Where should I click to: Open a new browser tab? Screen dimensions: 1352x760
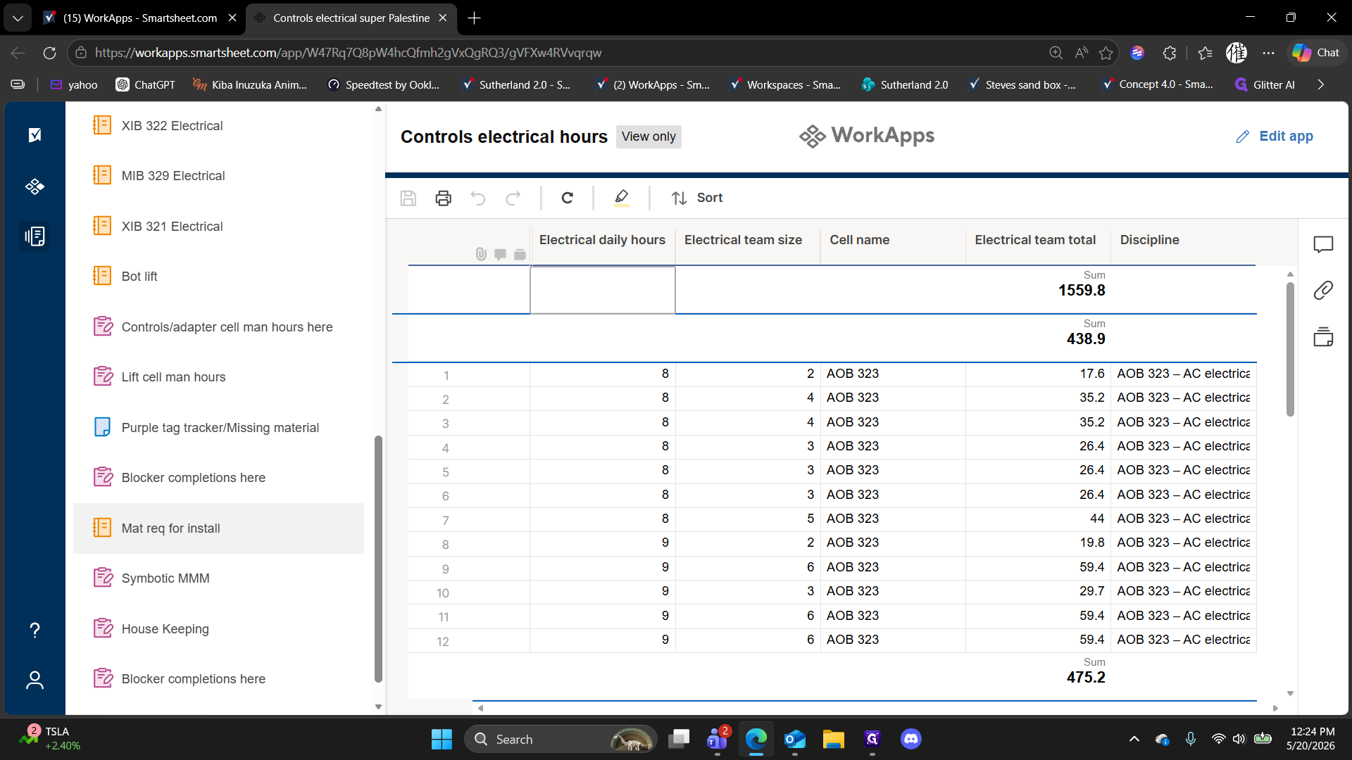475,18
